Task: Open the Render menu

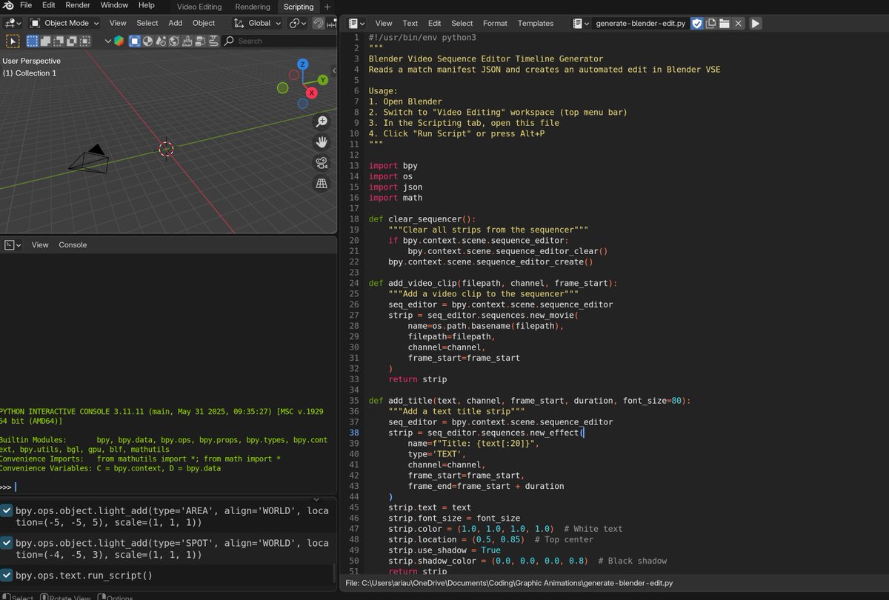Action: pyautogui.click(x=78, y=5)
